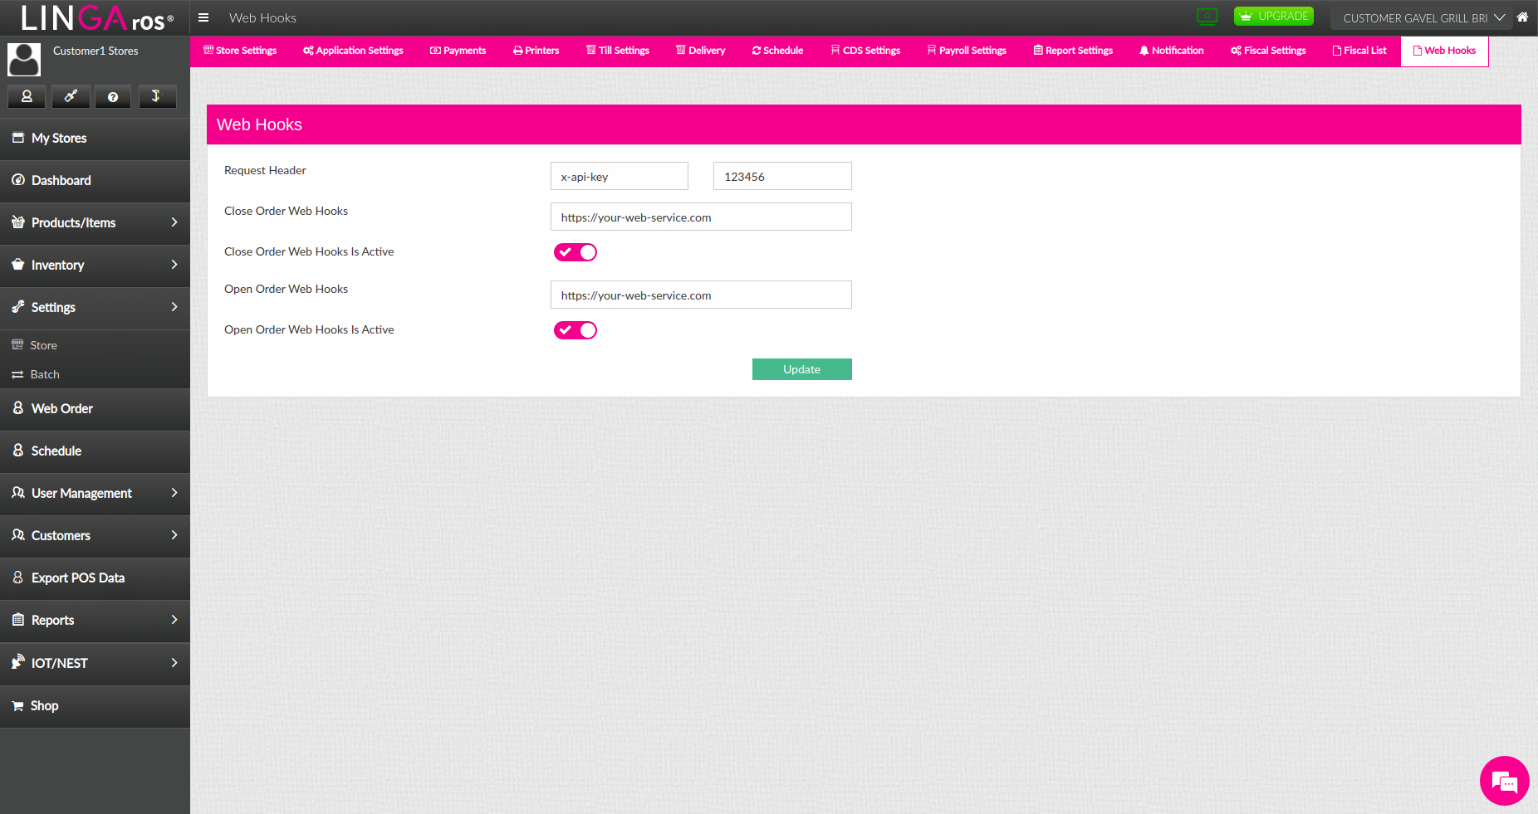
Task: Switch to the Payments tab
Action: [x=458, y=51]
